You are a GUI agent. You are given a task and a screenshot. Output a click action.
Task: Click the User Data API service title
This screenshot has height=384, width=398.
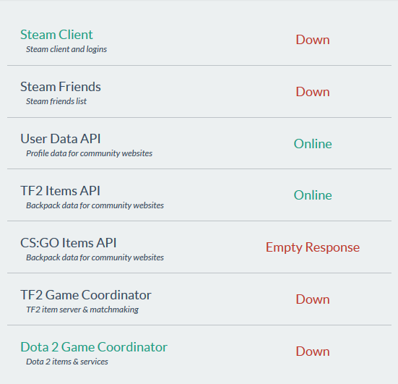click(x=61, y=139)
